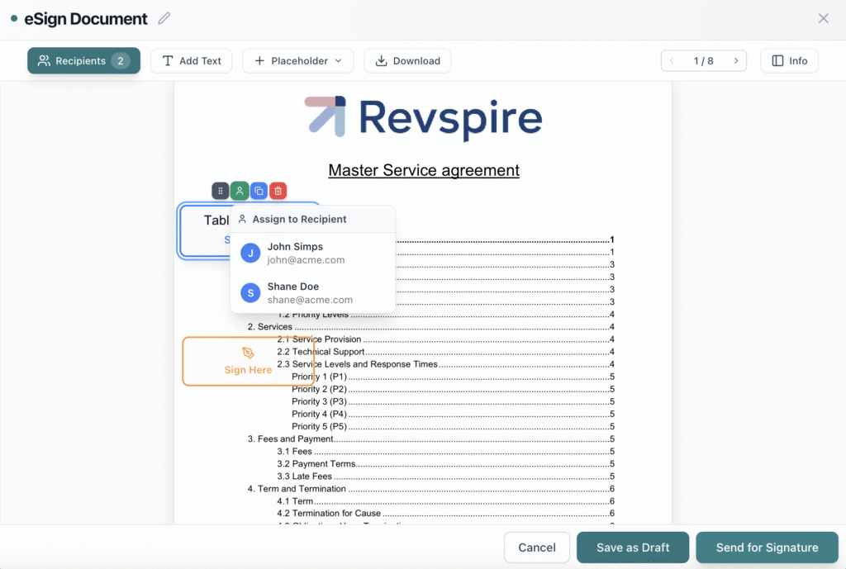Click the green assign recipient icon
Viewport: 846px width, 569px height.
click(240, 191)
